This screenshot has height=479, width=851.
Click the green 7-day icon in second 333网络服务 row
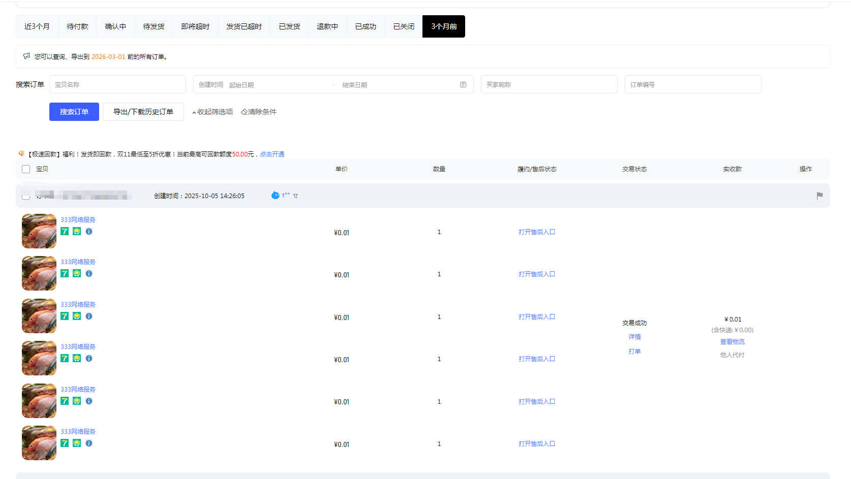[x=65, y=273]
